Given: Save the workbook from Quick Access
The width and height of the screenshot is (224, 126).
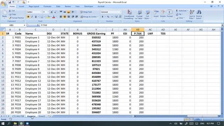Looking at the screenshot, I should pos(9,2).
